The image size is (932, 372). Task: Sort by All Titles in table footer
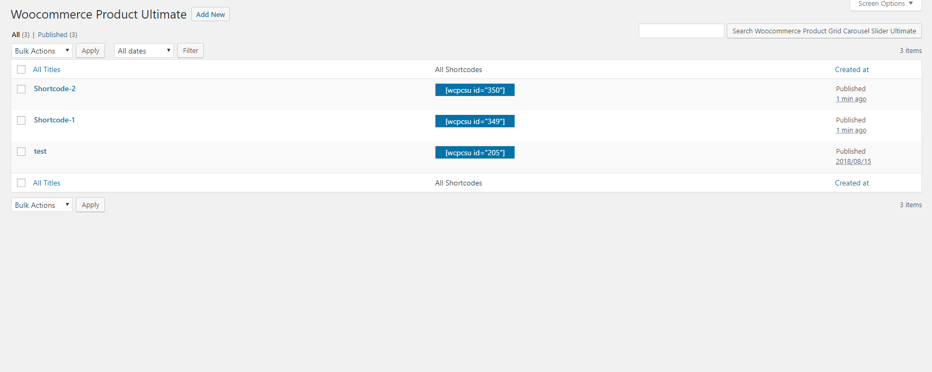pyautogui.click(x=47, y=183)
